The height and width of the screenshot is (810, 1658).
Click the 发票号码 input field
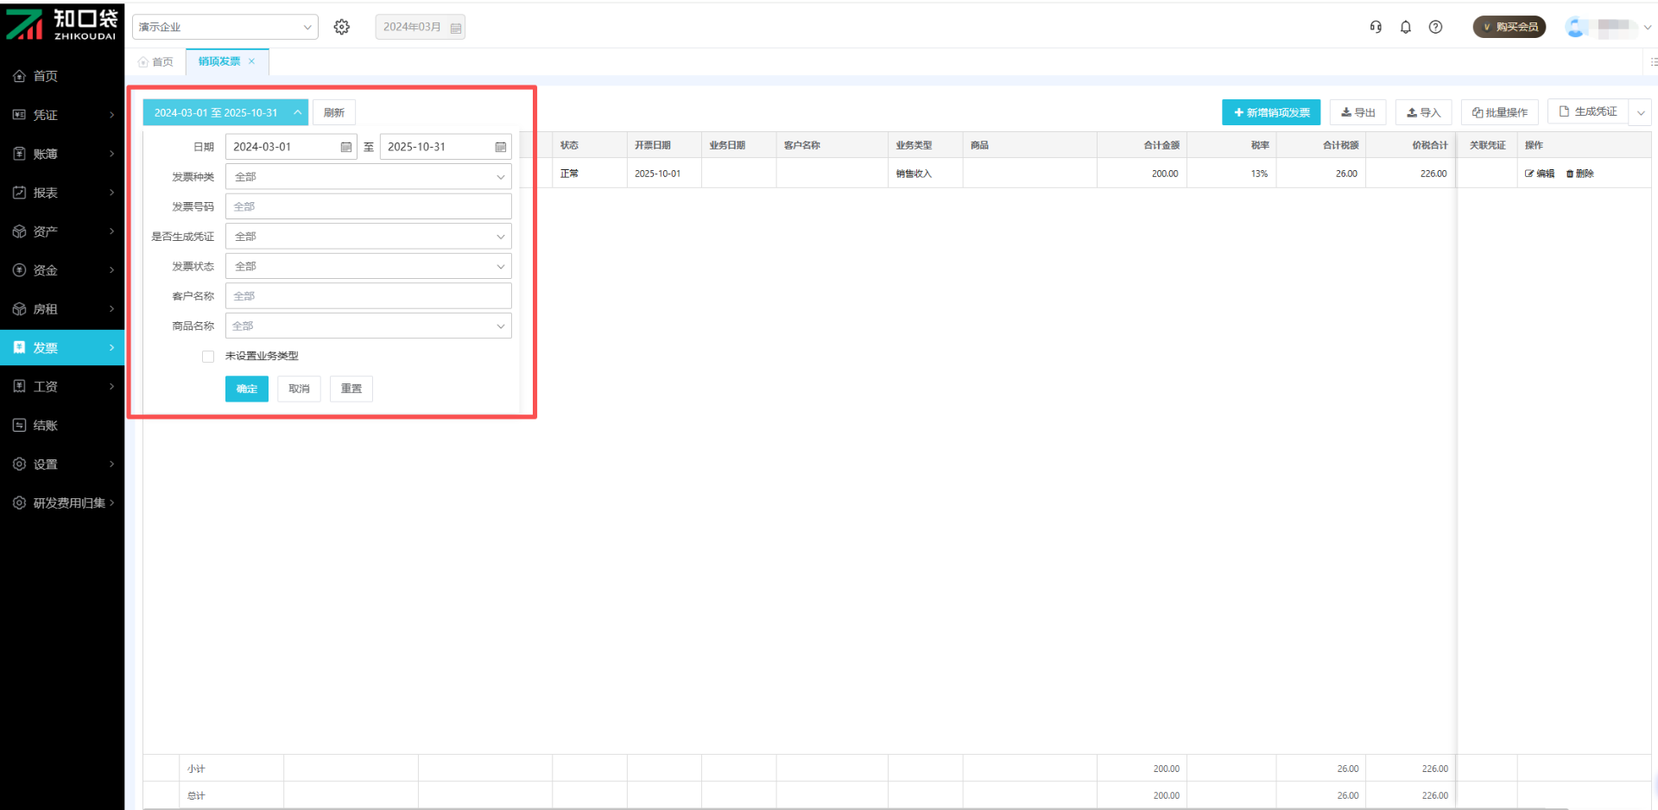pyautogui.click(x=368, y=206)
